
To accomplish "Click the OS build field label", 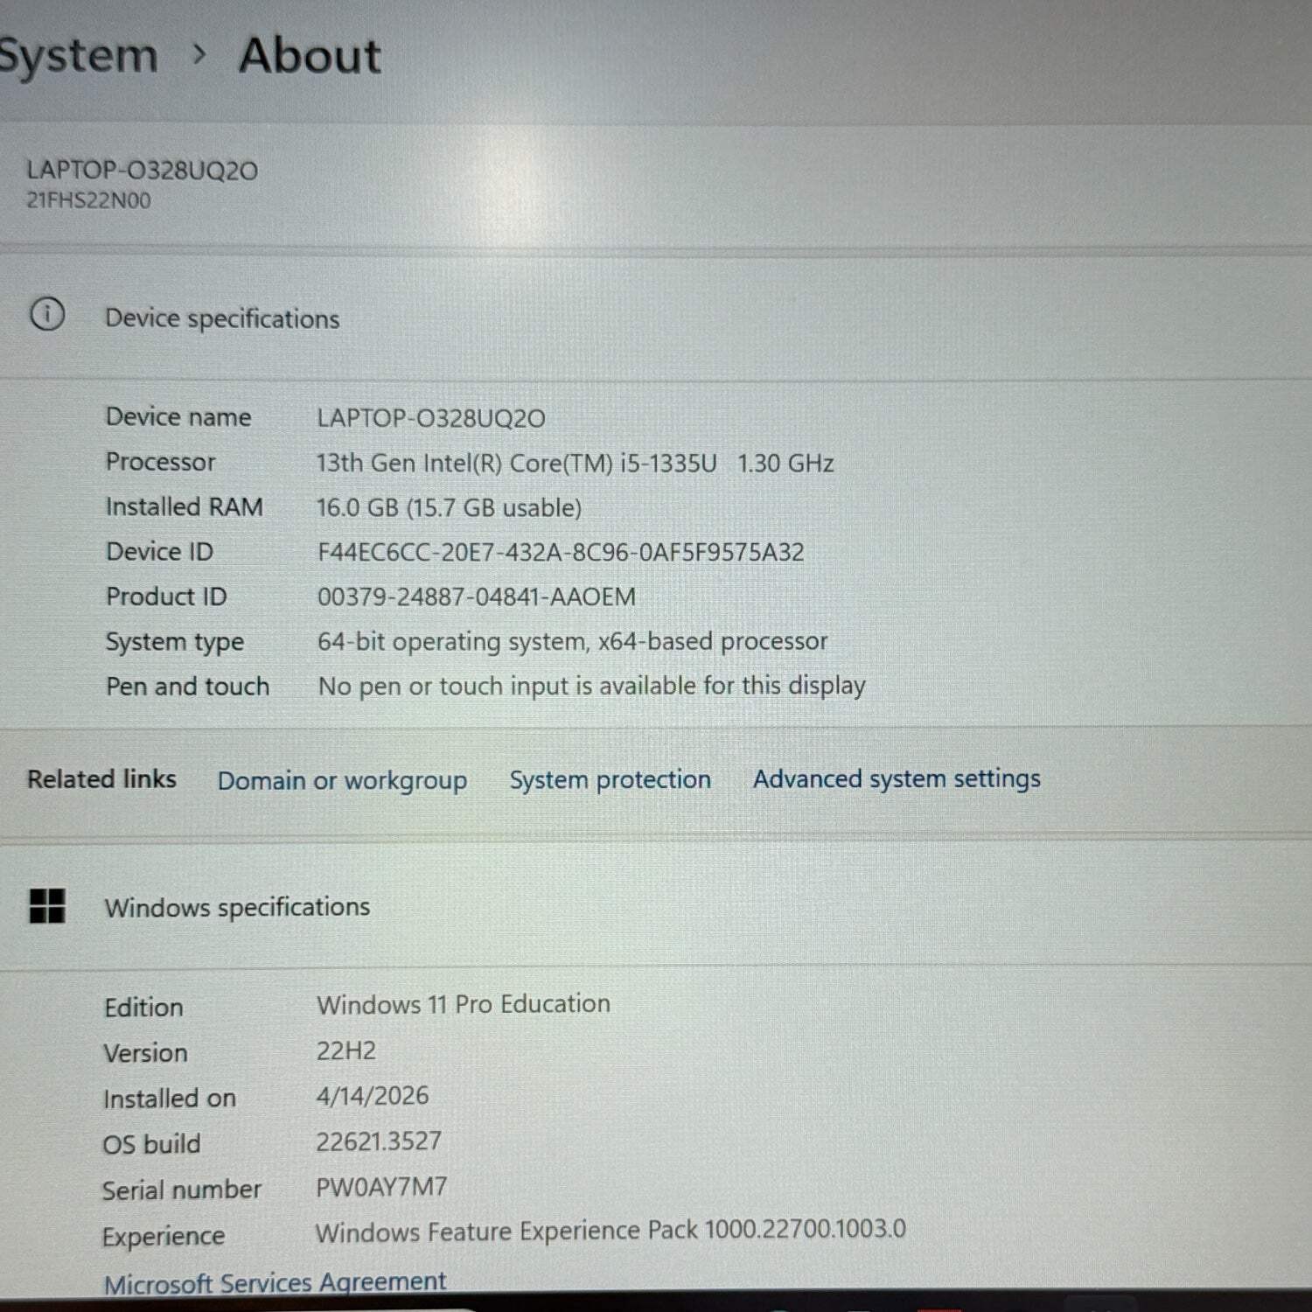I will tap(151, 1144).
